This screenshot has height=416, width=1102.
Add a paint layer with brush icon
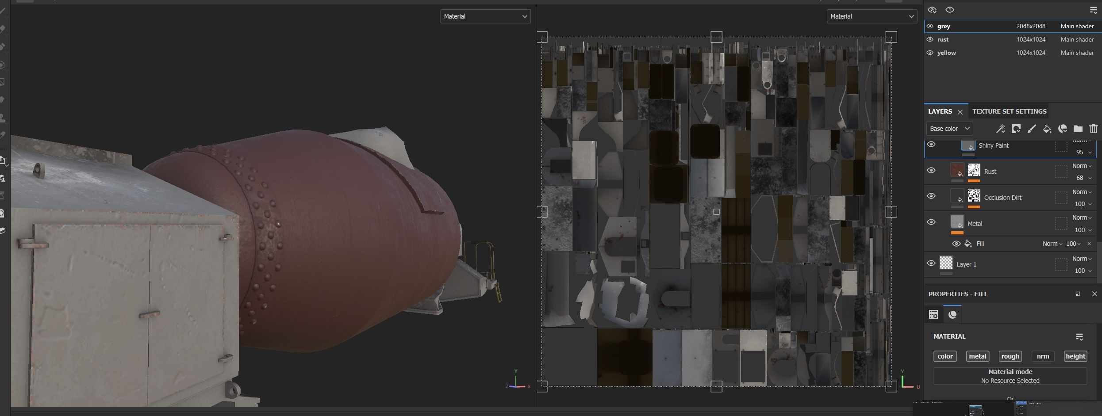[x=1032, y=129]
